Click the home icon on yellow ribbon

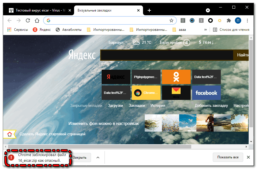(9, 134)
